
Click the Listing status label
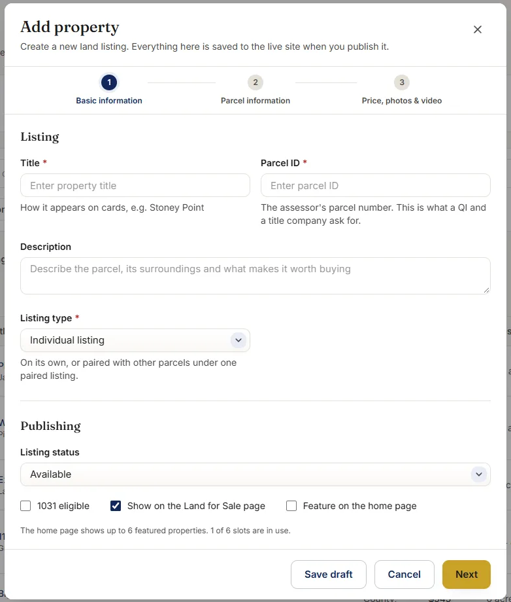[50, 452]
